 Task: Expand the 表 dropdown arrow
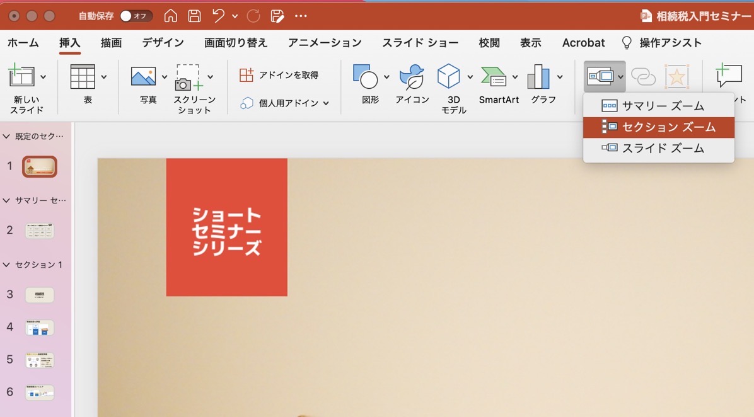click(104, 77)
